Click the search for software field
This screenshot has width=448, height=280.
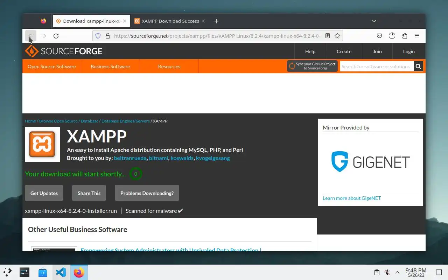(377, 66)
